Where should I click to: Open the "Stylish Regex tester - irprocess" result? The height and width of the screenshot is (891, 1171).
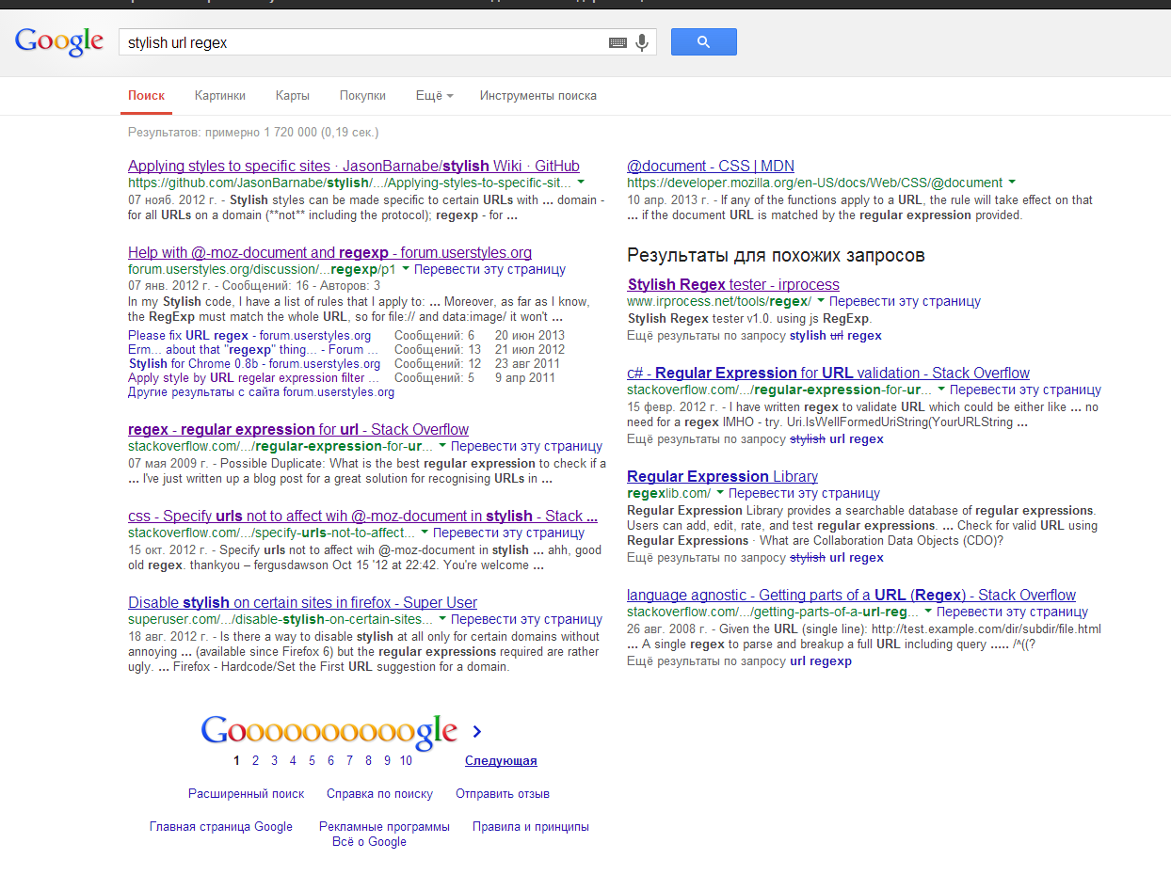pos(732,284)
